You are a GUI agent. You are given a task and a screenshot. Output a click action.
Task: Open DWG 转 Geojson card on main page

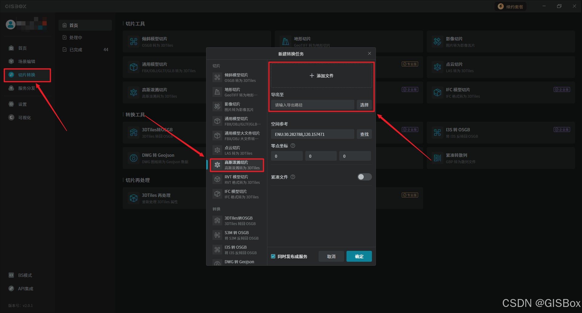coord(164,158)
